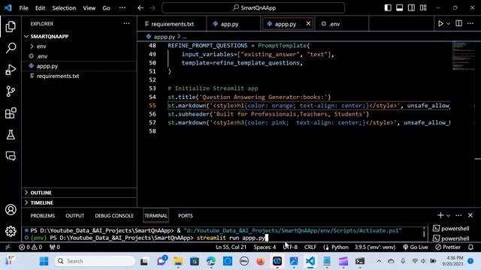Expand the OUTLINE section

click(x=41, y=193)
